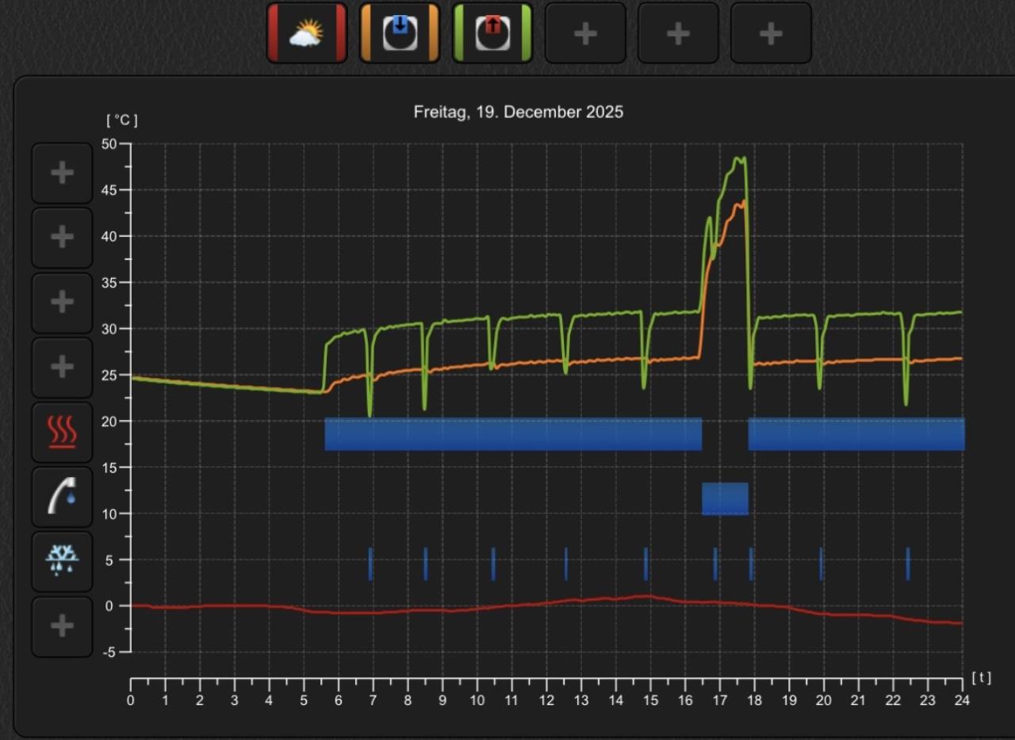Add a series using the topmost left sidebar plus
The height and width of the screenshot is (740, 1015).
click(62, 173)
